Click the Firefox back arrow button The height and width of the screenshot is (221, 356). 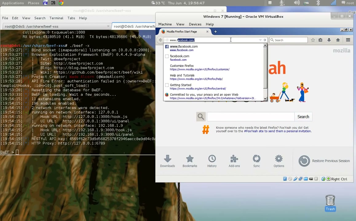coord(160,40)
